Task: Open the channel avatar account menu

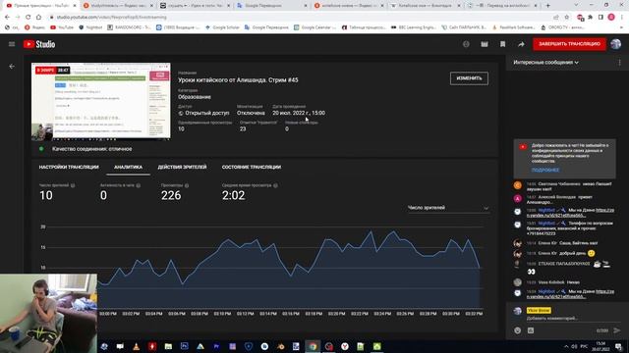Action: coord(616,44)
